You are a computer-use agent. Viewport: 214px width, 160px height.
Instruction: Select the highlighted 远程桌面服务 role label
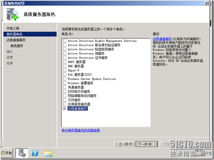point(77,108)
